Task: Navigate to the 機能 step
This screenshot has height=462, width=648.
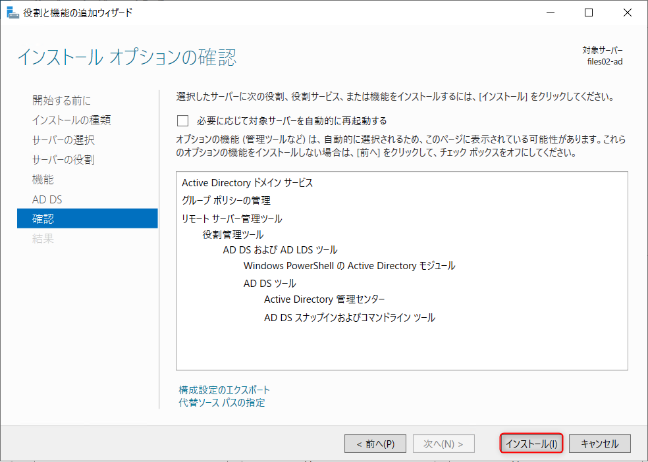Action: click(43, 179)
